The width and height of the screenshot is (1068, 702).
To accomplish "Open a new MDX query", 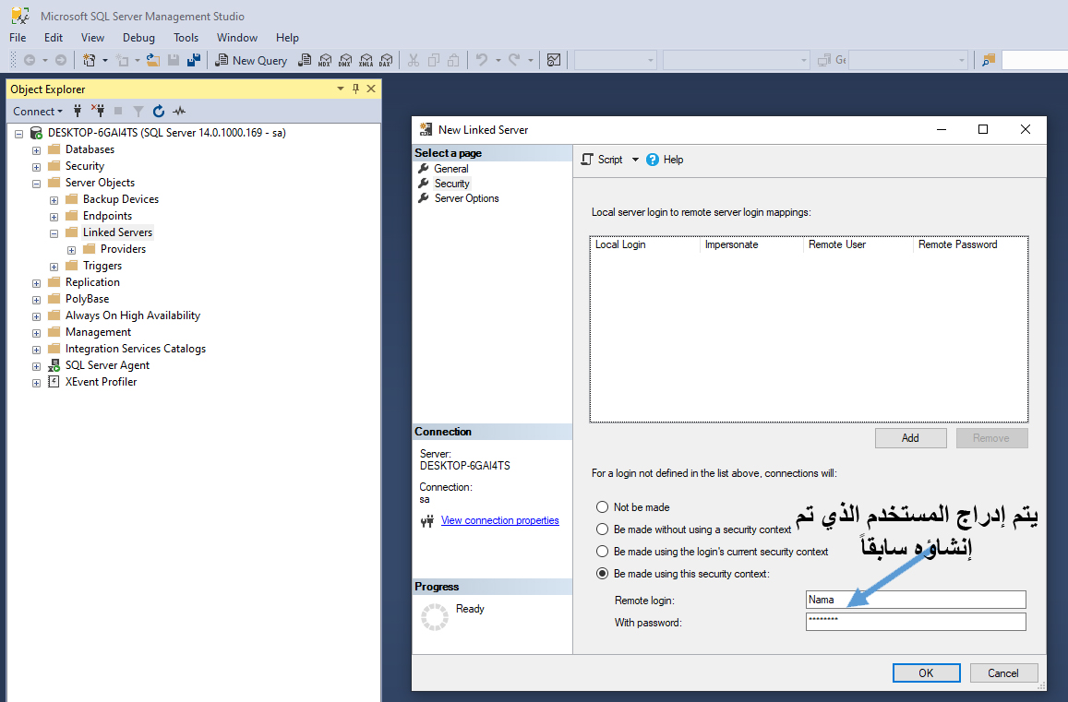I will pyautogui.click(x=325, y=61).
